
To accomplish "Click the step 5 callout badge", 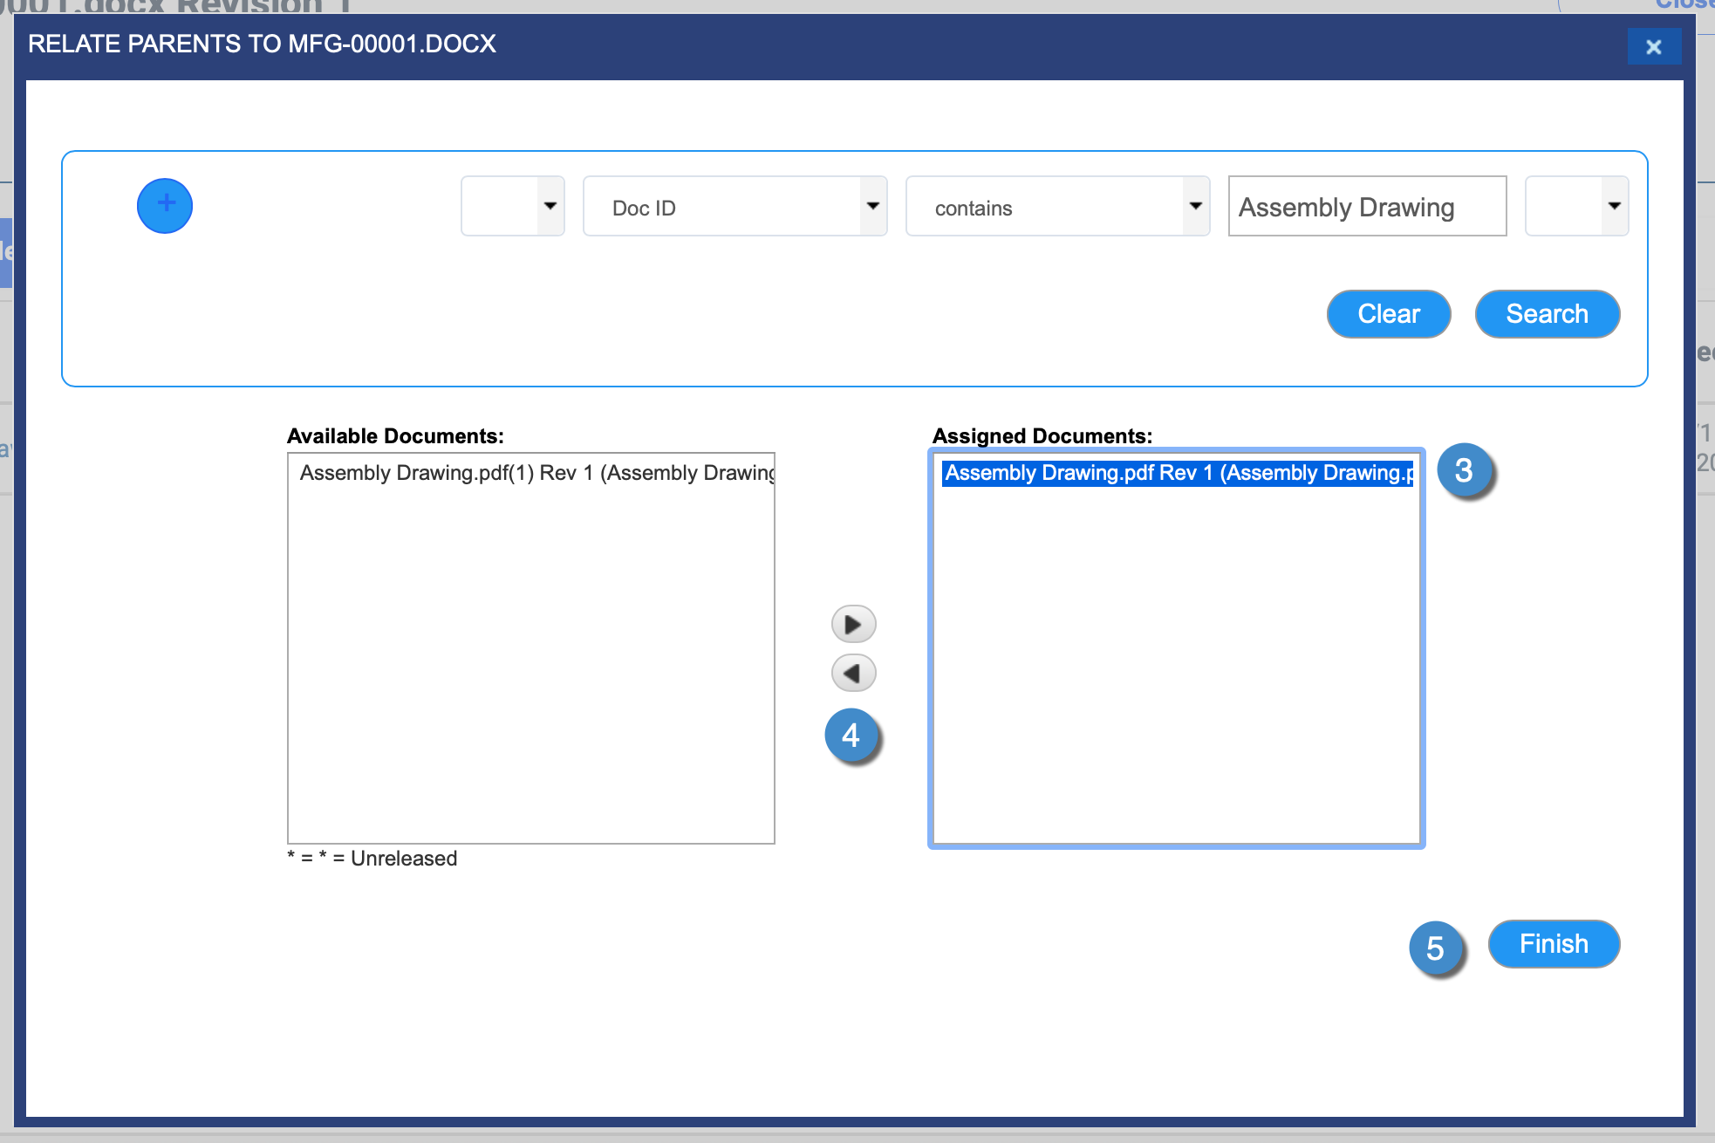I will pos(1436,948).
